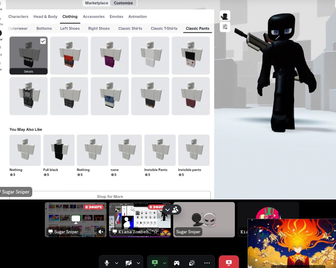Open the three-dots more options button
The height and width of the screenshot is (268, 336).
coord(207,263)
